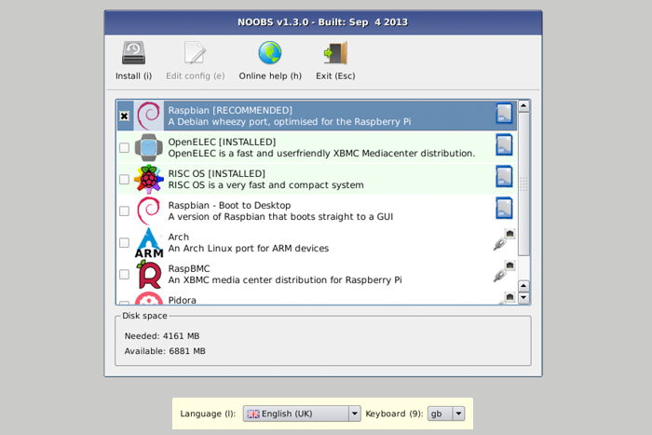Screen dimensions: 652x435
Task: Tick Raspbian - Boot to Desktop checkbox
Action: click(124, 211)
